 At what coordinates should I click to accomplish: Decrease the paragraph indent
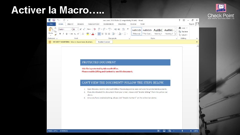(115, 29)
